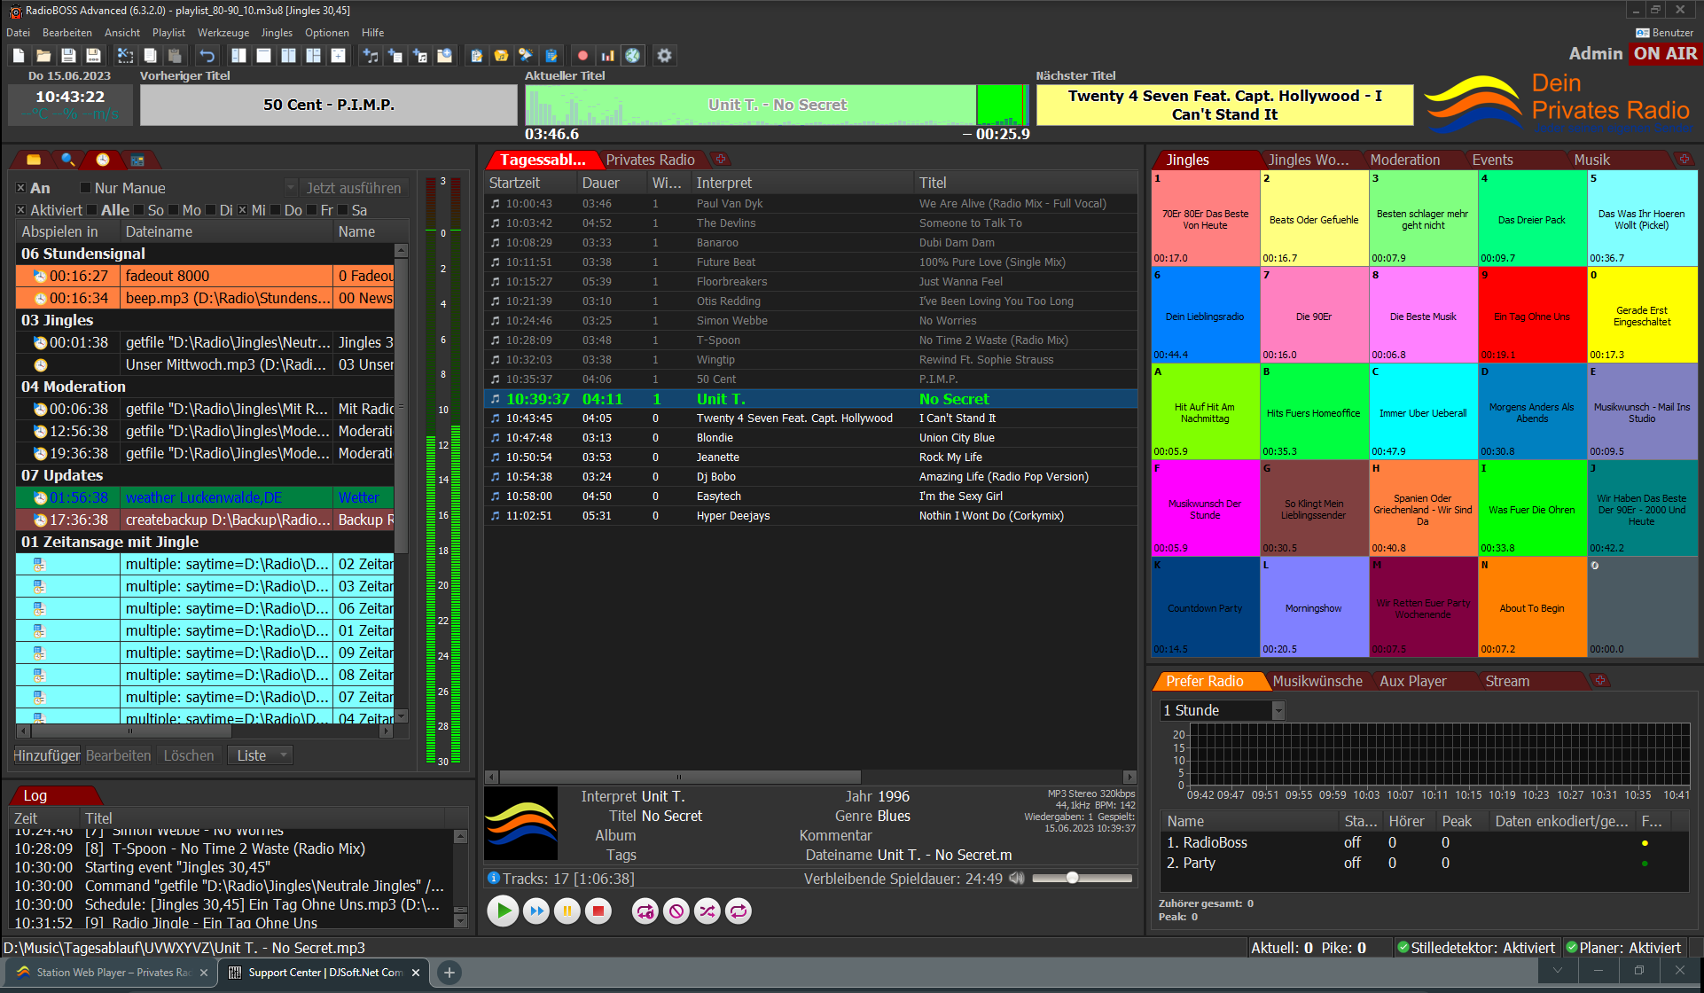Open the Datei menu
This screenshot has height=993, width=1704.
18,33
